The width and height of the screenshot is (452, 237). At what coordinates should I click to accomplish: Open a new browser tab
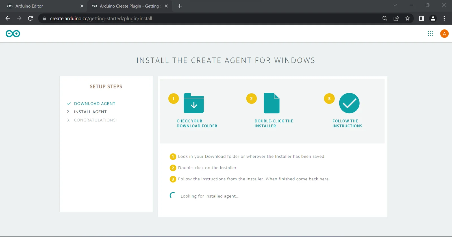pos(180,6)
